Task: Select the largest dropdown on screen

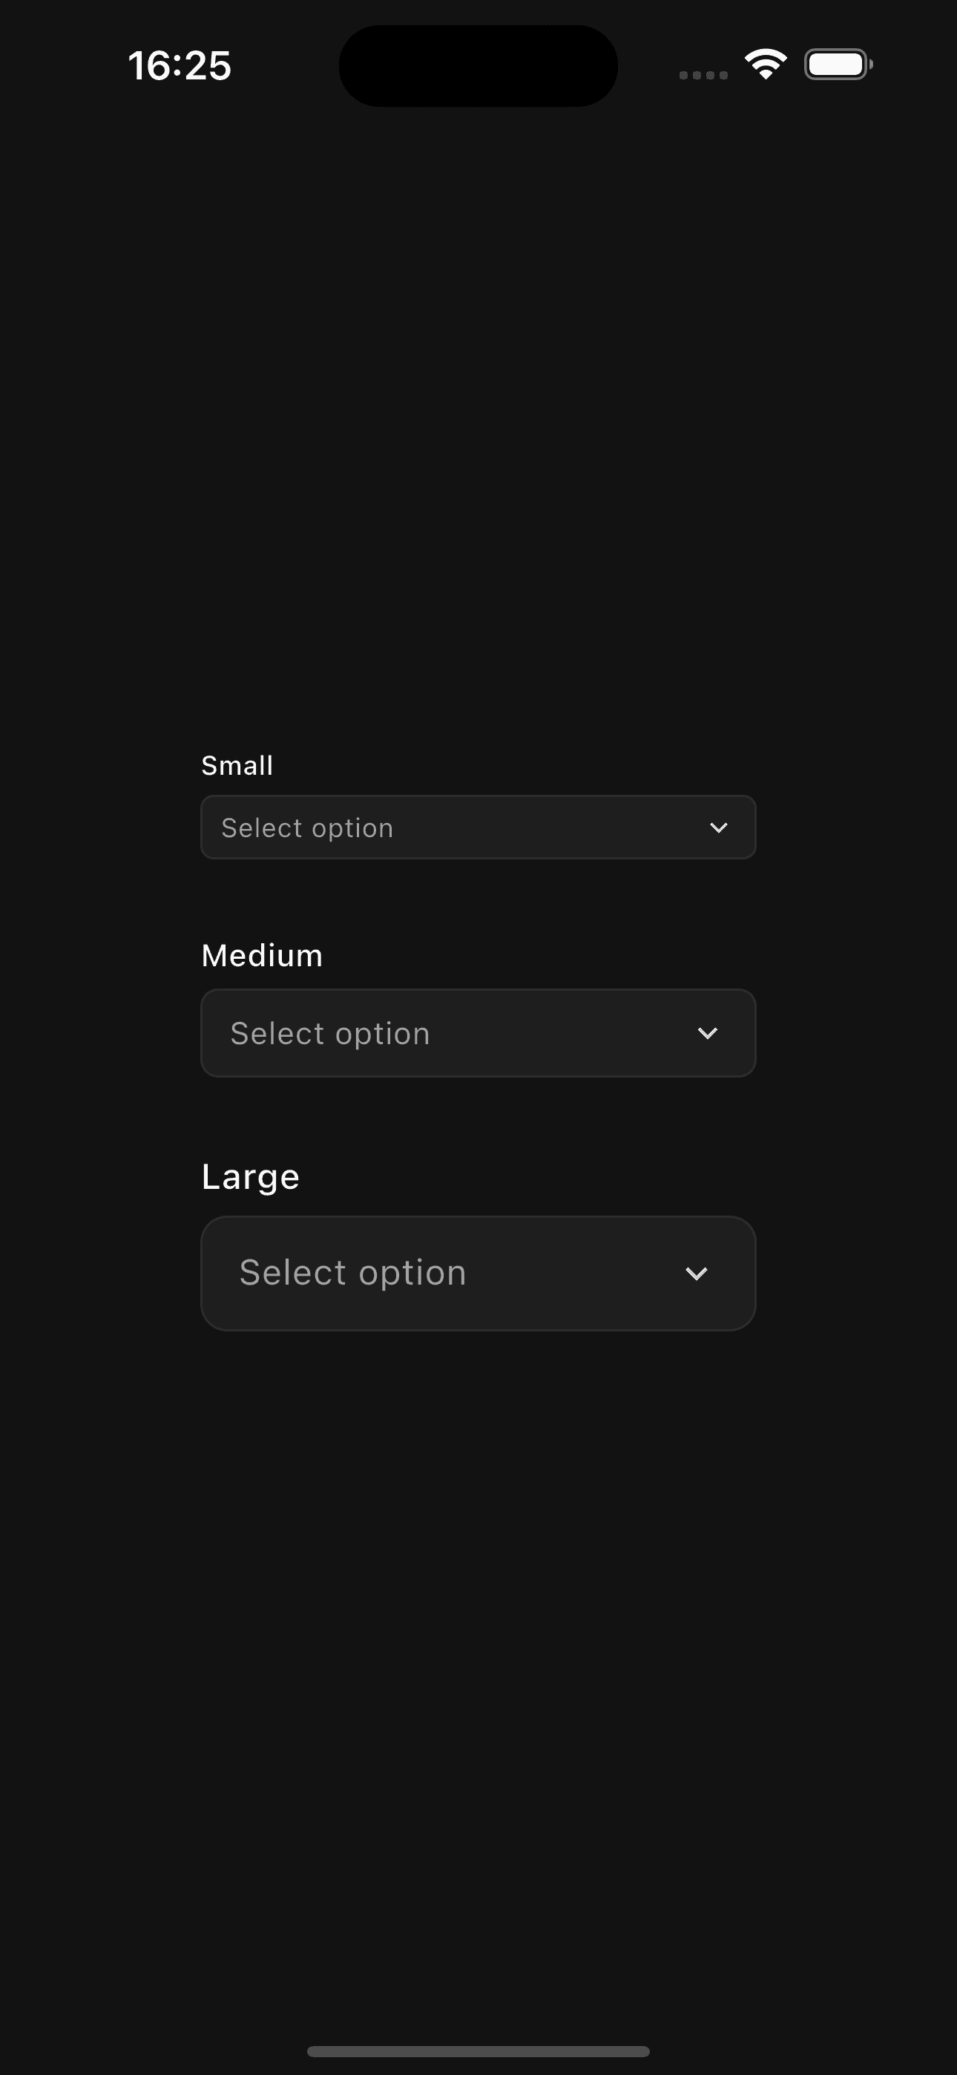Action: point(479,1272)
